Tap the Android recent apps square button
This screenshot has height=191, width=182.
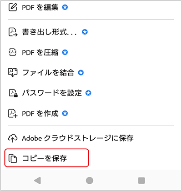pyautogui.click(x=142, y=181)
